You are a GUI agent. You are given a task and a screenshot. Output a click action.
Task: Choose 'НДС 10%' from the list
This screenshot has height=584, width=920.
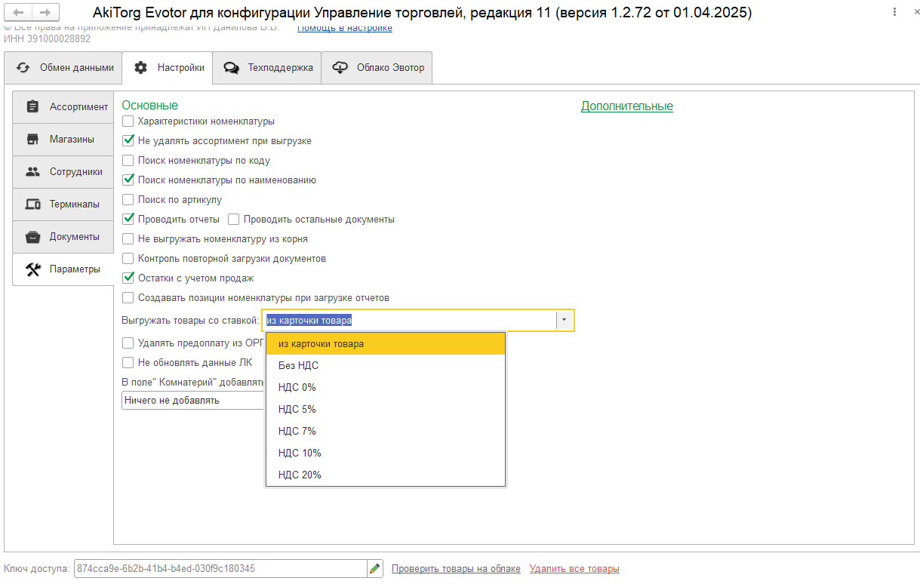point(386,453)
